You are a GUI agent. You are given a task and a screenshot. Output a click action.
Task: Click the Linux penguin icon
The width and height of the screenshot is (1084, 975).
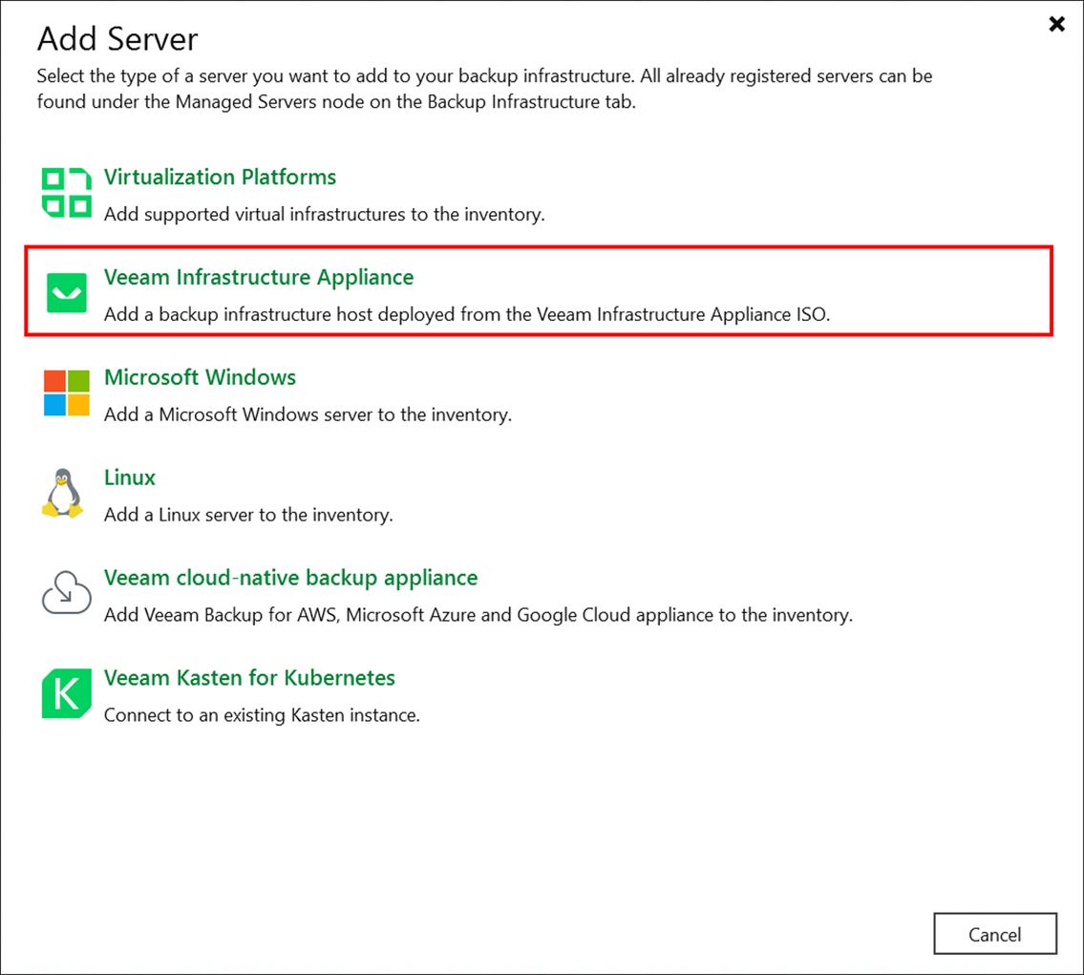[65, 492]
